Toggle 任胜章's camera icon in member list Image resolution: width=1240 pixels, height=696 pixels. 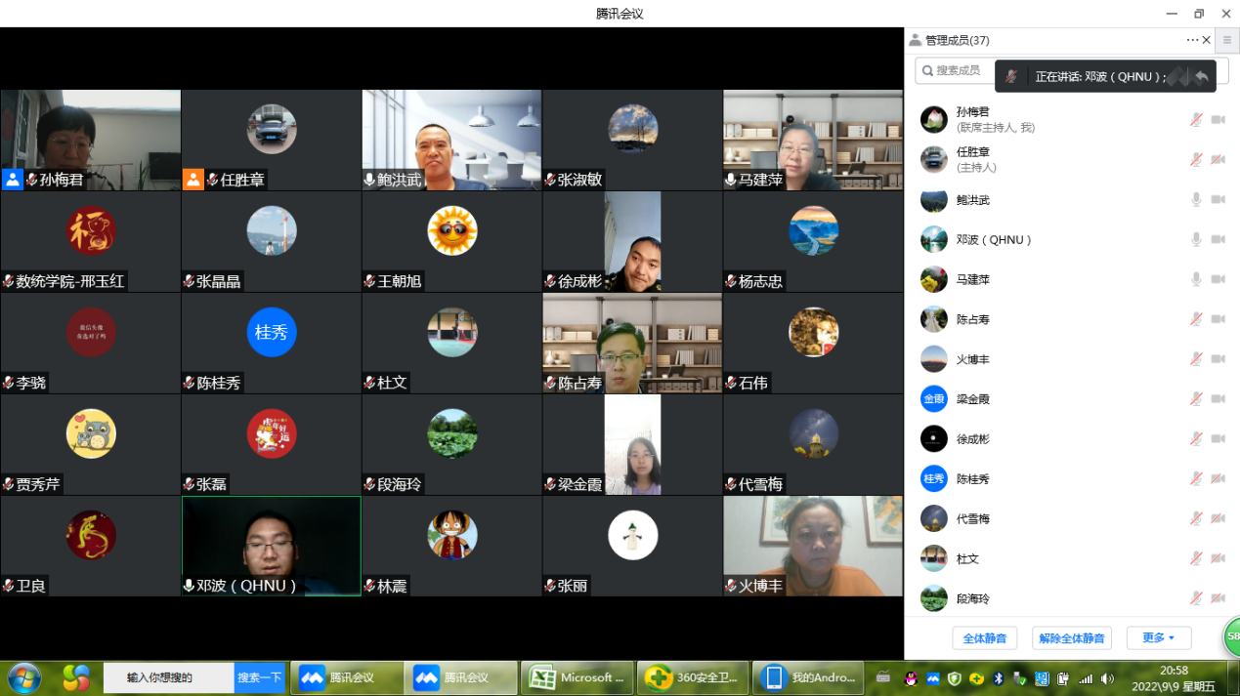1218,160
